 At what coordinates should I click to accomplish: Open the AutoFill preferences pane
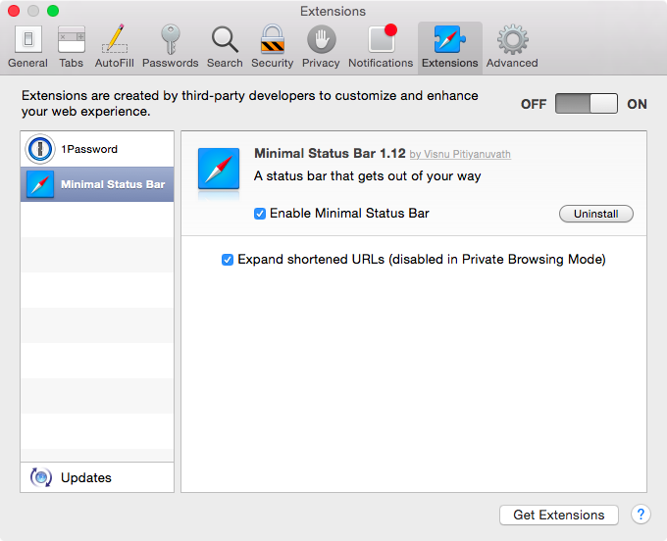(114, 47)
